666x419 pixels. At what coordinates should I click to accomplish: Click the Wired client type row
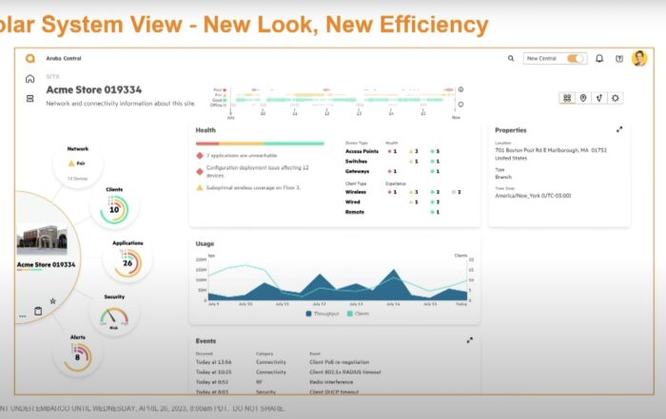pos(392,202)
